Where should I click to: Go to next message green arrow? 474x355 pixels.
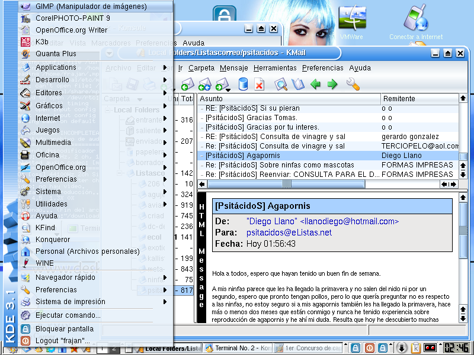[332, 84]
